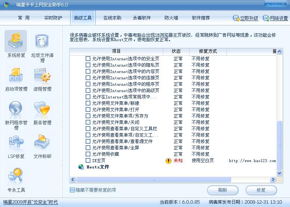The height and width of the screenshot is (207, 290).
Task: Check 允许使用查看菜单/查看源文件 checkbox
Action: tap(88, 141)
